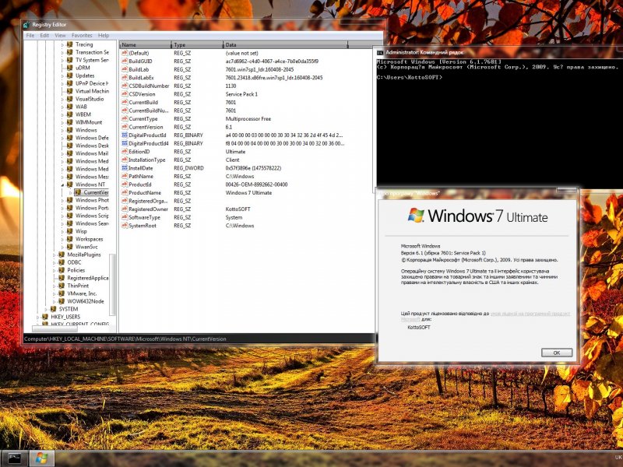Screen dimensions: 623x467
Task: Open the command prompt taskbar icon
Action: 14,458
